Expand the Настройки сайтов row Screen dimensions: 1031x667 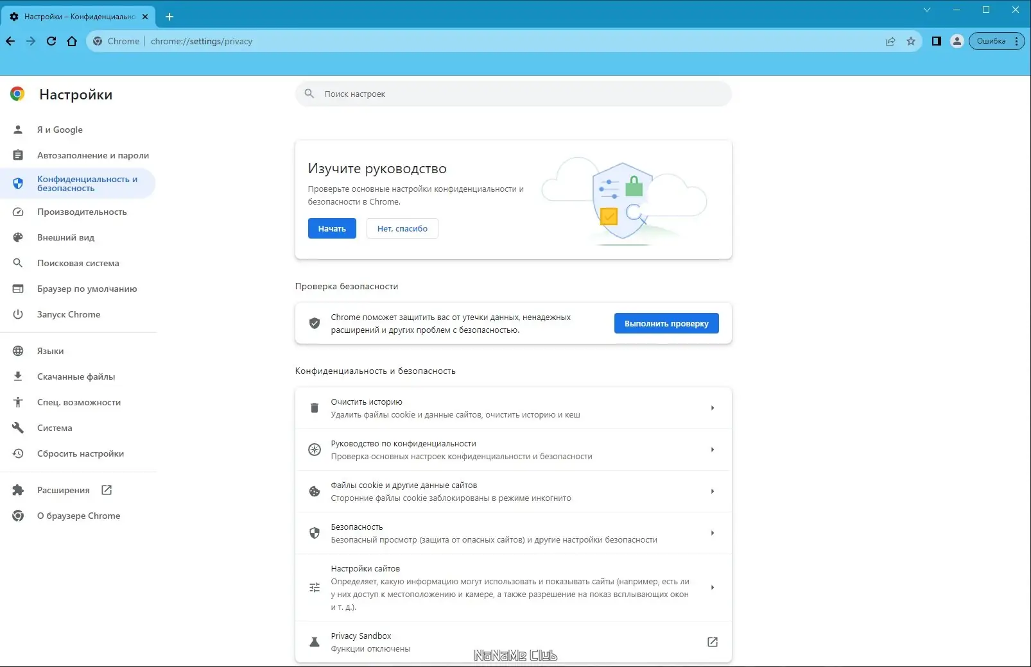pos(712,587)
